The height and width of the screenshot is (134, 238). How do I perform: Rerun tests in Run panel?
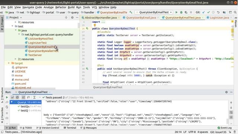pos(7,98)
